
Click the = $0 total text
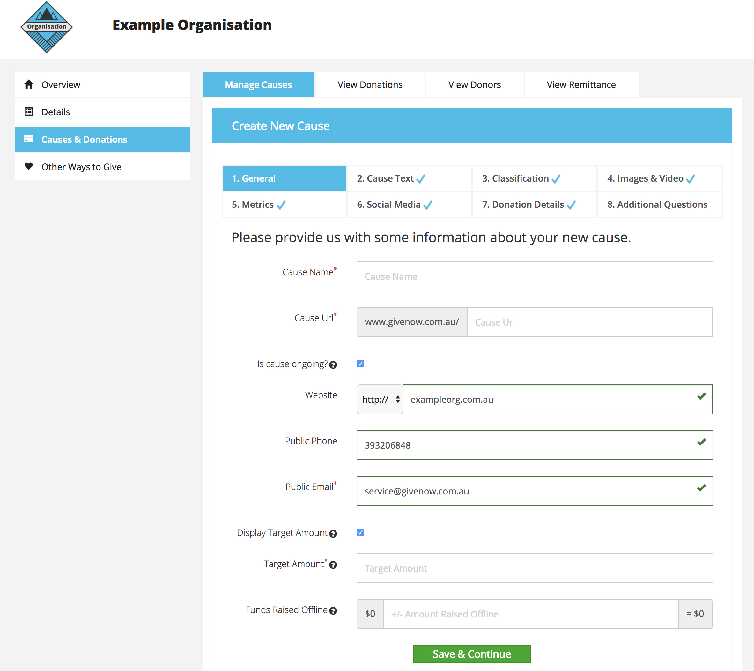pos(695,614)
